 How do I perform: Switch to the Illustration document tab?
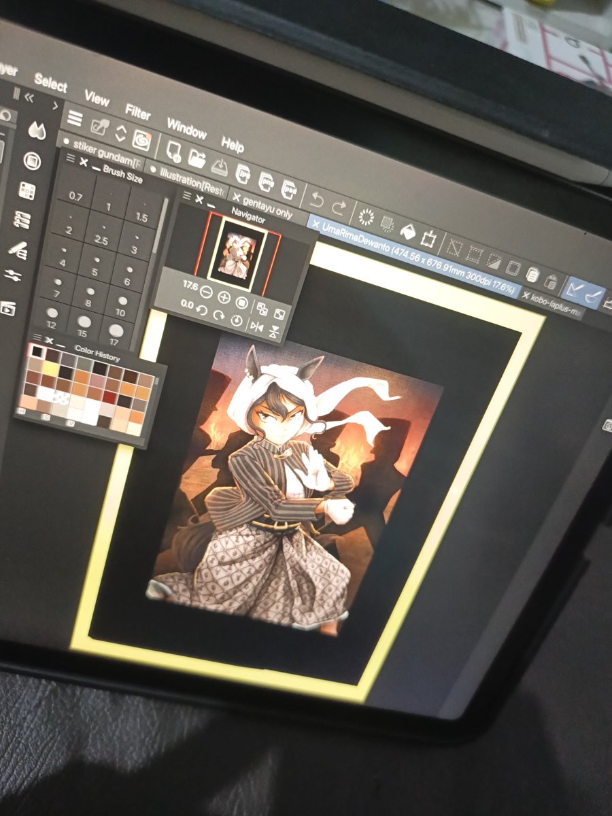click(x=187, y=181)
